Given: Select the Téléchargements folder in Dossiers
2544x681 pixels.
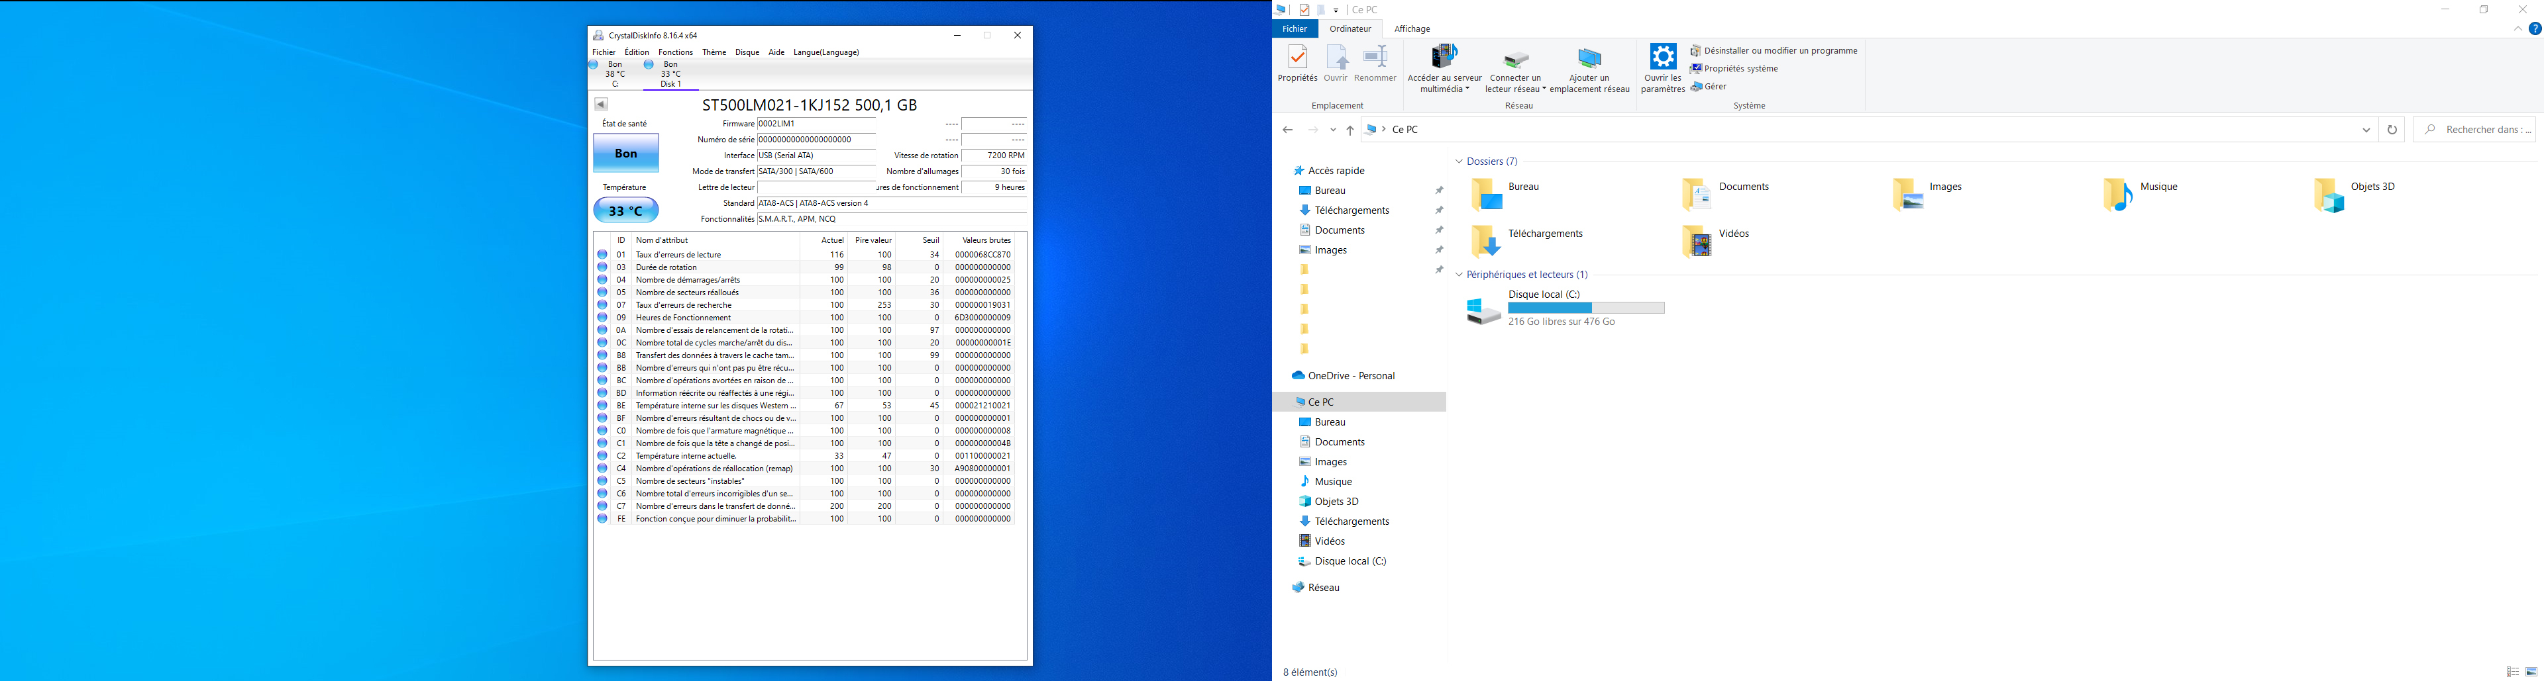Looking at the screenshot, I should pos(1527,241).
